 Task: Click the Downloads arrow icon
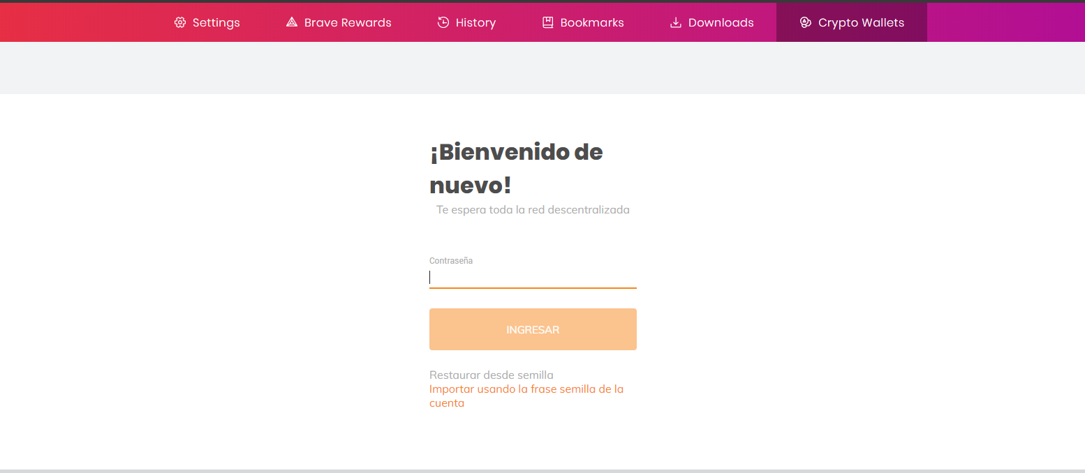676,22
